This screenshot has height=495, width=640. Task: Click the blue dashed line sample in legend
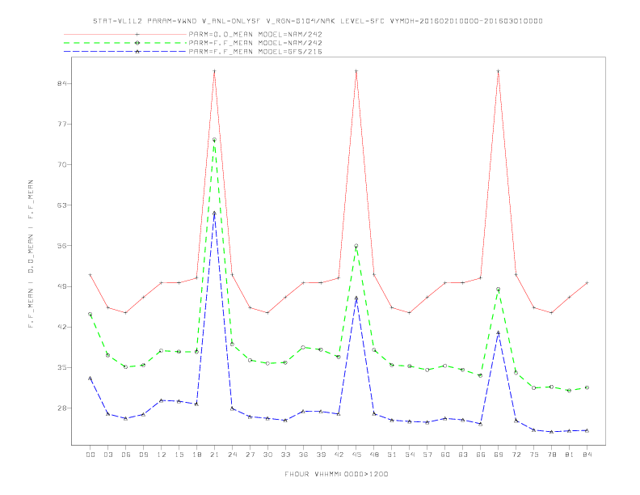pos(125,52)
